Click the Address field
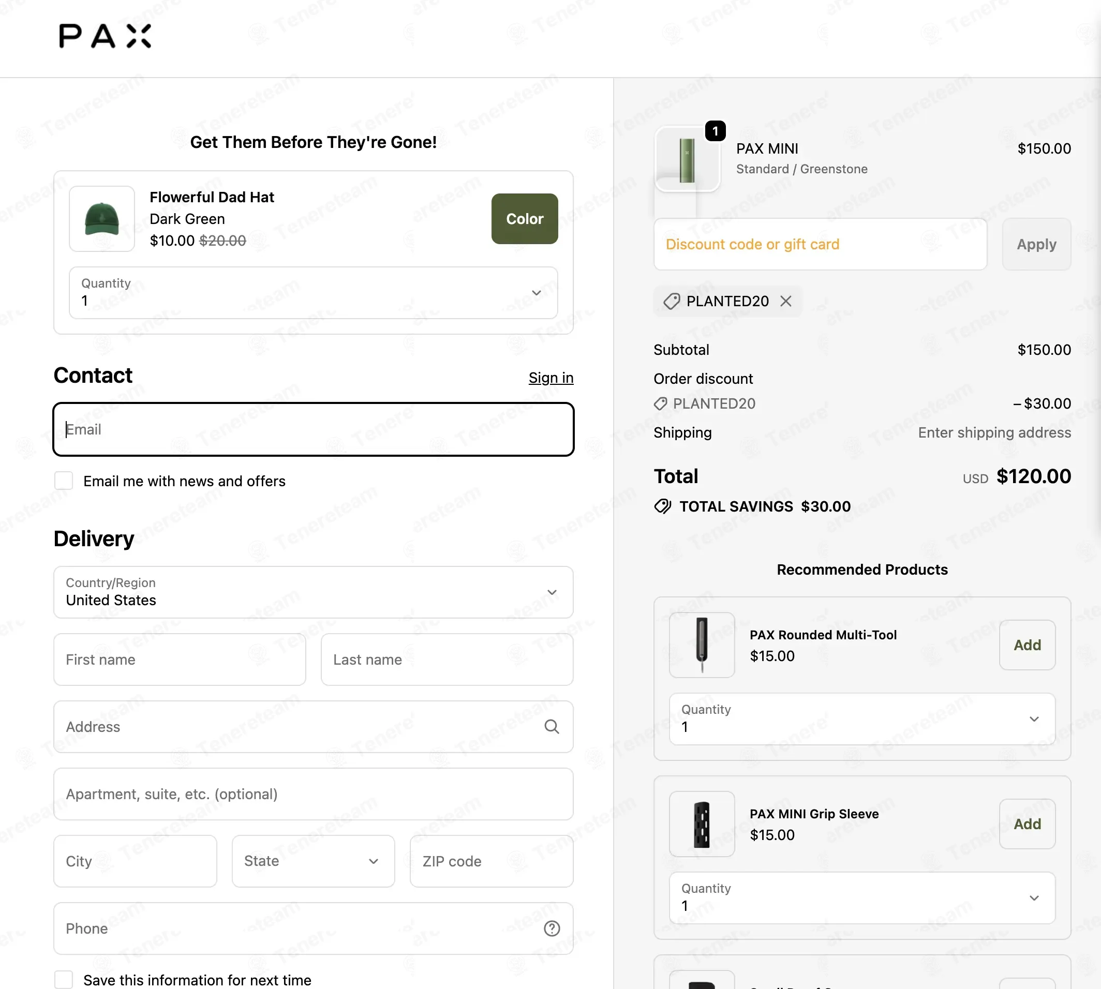1101x989 pixels. [x=314, y=727]
